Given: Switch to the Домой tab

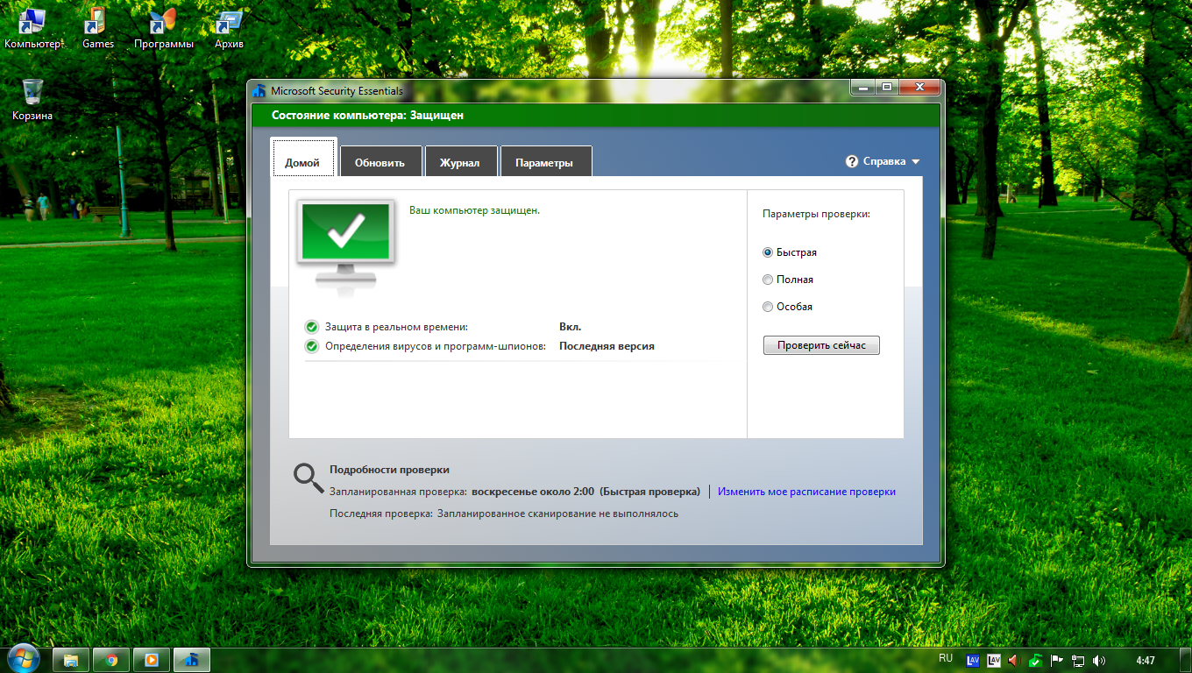Looking at the screenshot, I should (302, 158).
